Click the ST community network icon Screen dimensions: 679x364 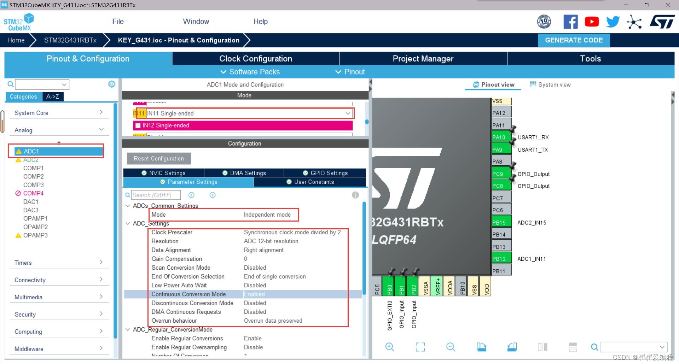click(634, 22)
